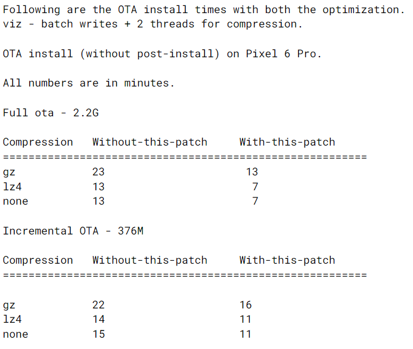Viewport: 413px width, 349px height.
Task: Click the 'All numbers are in minutes.' text
Action: 88,83
